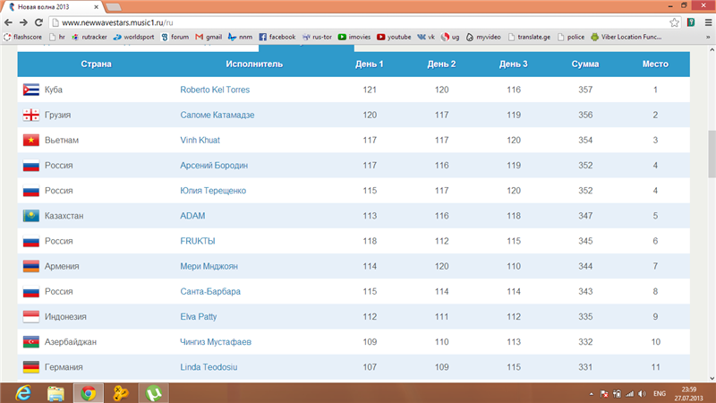
Task: Open the imovies bookmark
Action: (354, 37)
